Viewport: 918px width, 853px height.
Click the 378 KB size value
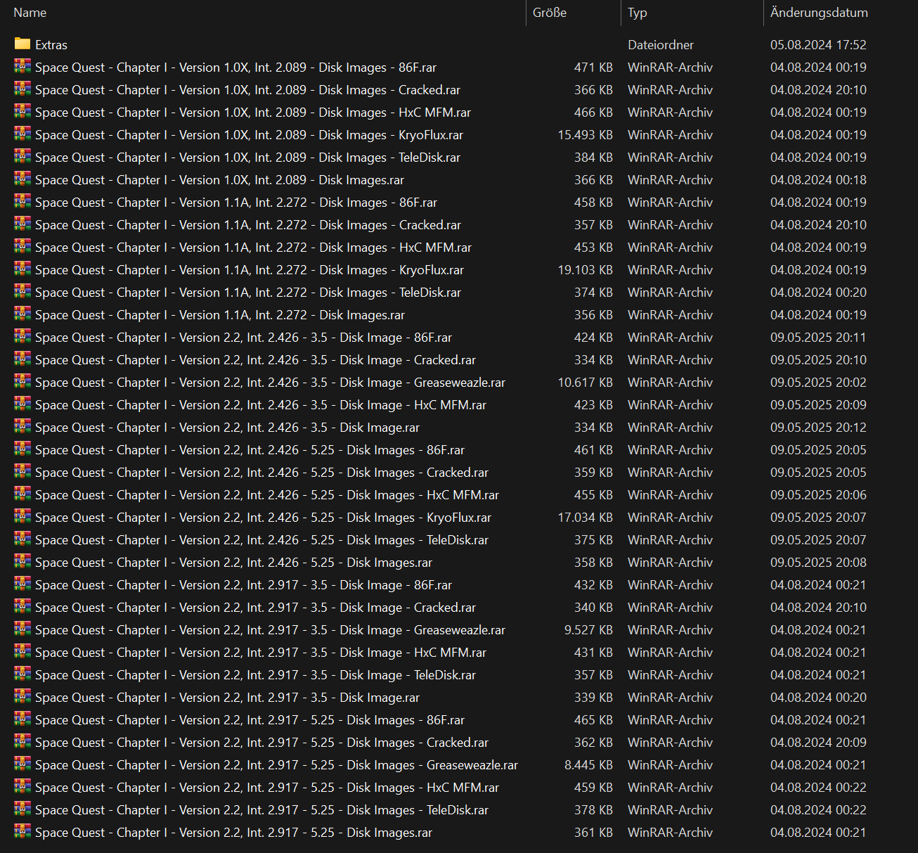coord(593,810)
